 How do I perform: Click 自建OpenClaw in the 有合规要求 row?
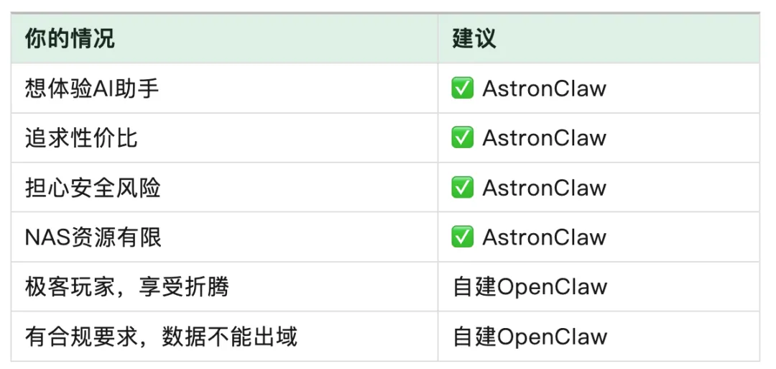[x=530, y=337]
